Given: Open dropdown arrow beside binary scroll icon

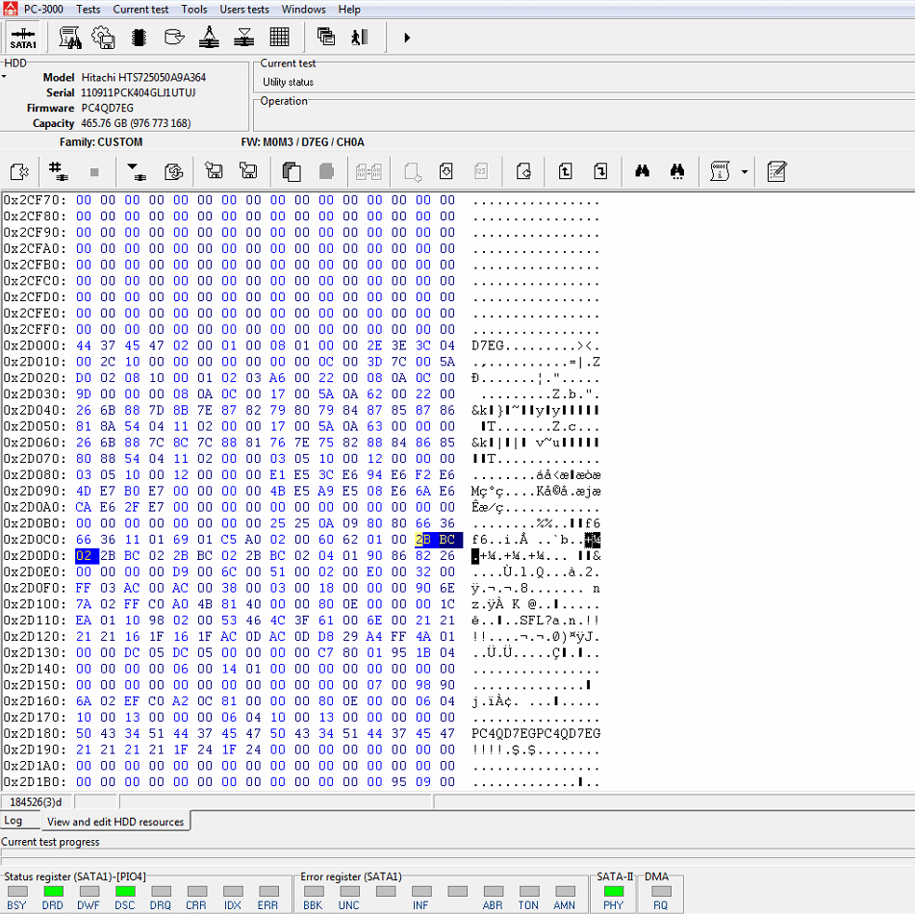Looking at the screenshot, I should pos(744,172).
